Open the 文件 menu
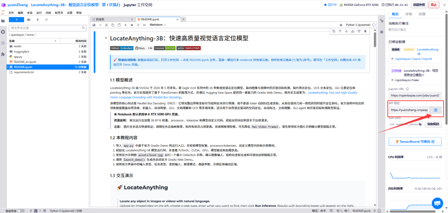The image size is (448, 213). click(x=11, y=13)
